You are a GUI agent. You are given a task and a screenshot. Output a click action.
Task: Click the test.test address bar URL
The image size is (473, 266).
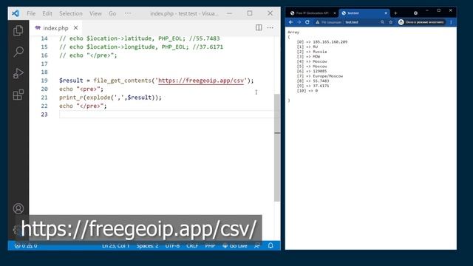[x=352, y=22]
